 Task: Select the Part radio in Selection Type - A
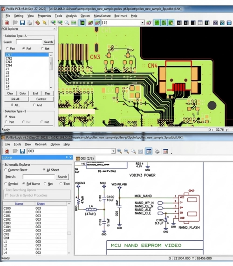pos(7,49)
